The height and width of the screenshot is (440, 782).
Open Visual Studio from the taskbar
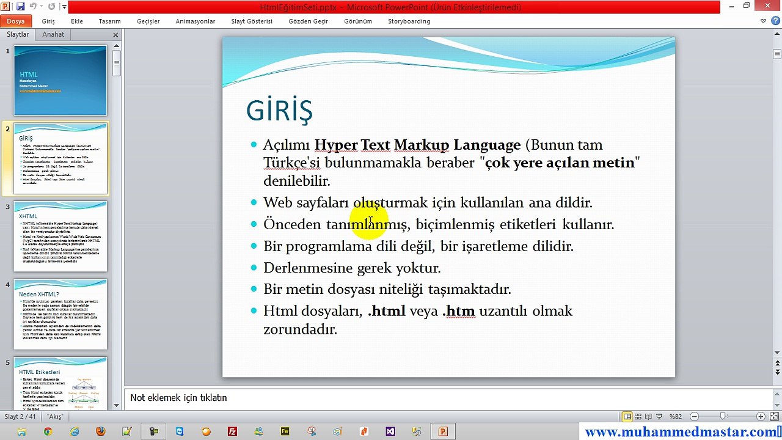click(x=390, y=432)
